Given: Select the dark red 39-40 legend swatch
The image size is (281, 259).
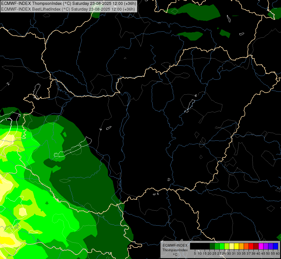Looking at the screenshot, I should click(256, 246).
